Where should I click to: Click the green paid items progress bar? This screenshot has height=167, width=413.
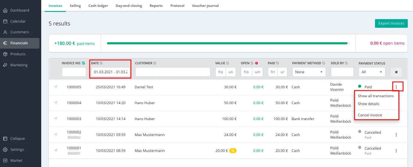coord(227,43)
